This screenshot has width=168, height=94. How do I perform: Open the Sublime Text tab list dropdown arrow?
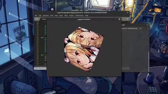click(127, 19)
